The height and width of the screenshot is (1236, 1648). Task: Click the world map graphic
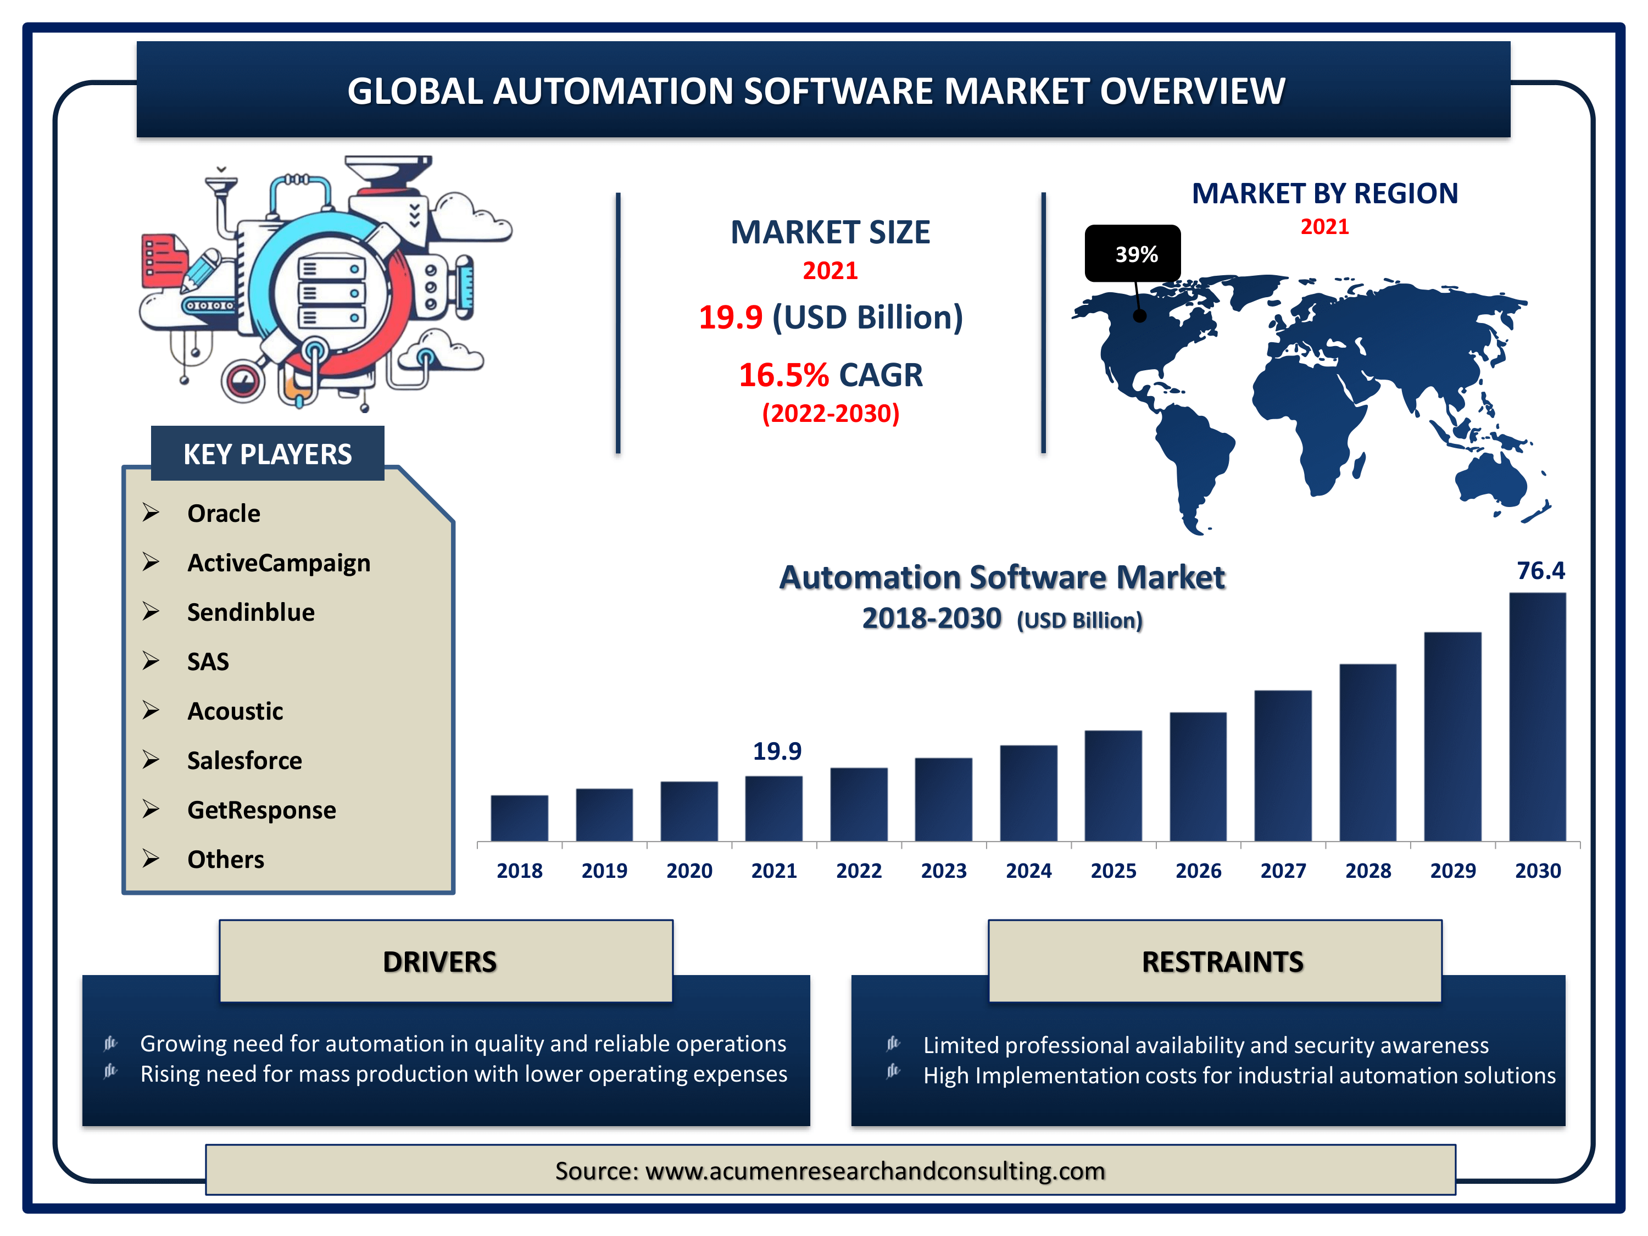[1311, 404]
